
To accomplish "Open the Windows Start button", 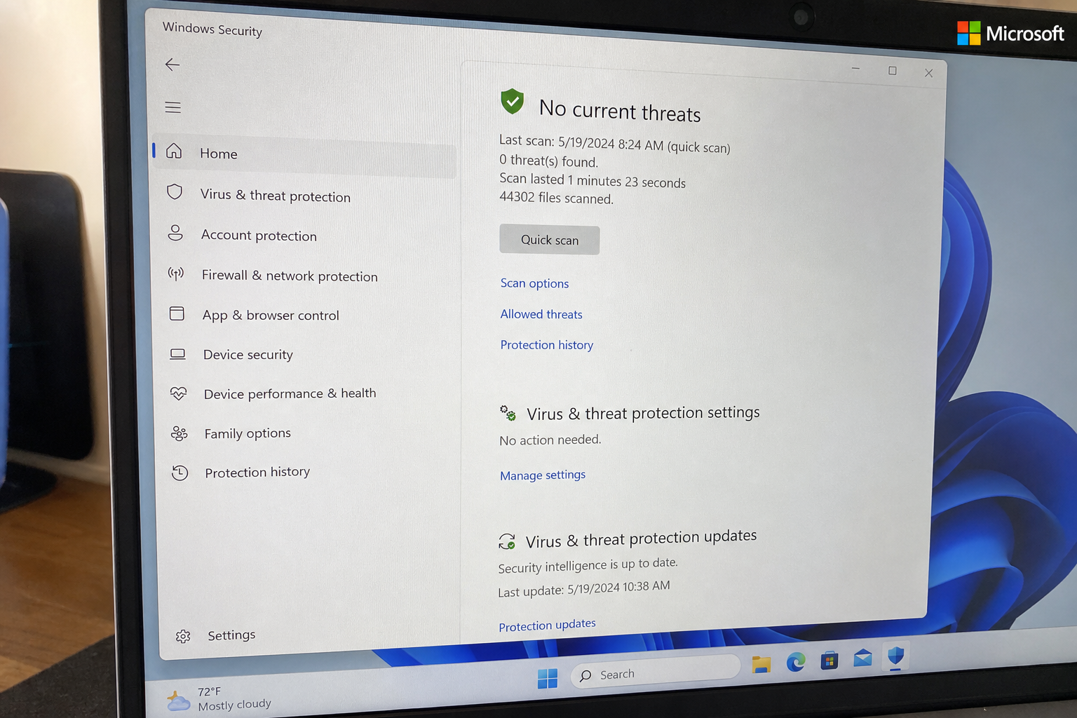I will (x=548, y=678).
